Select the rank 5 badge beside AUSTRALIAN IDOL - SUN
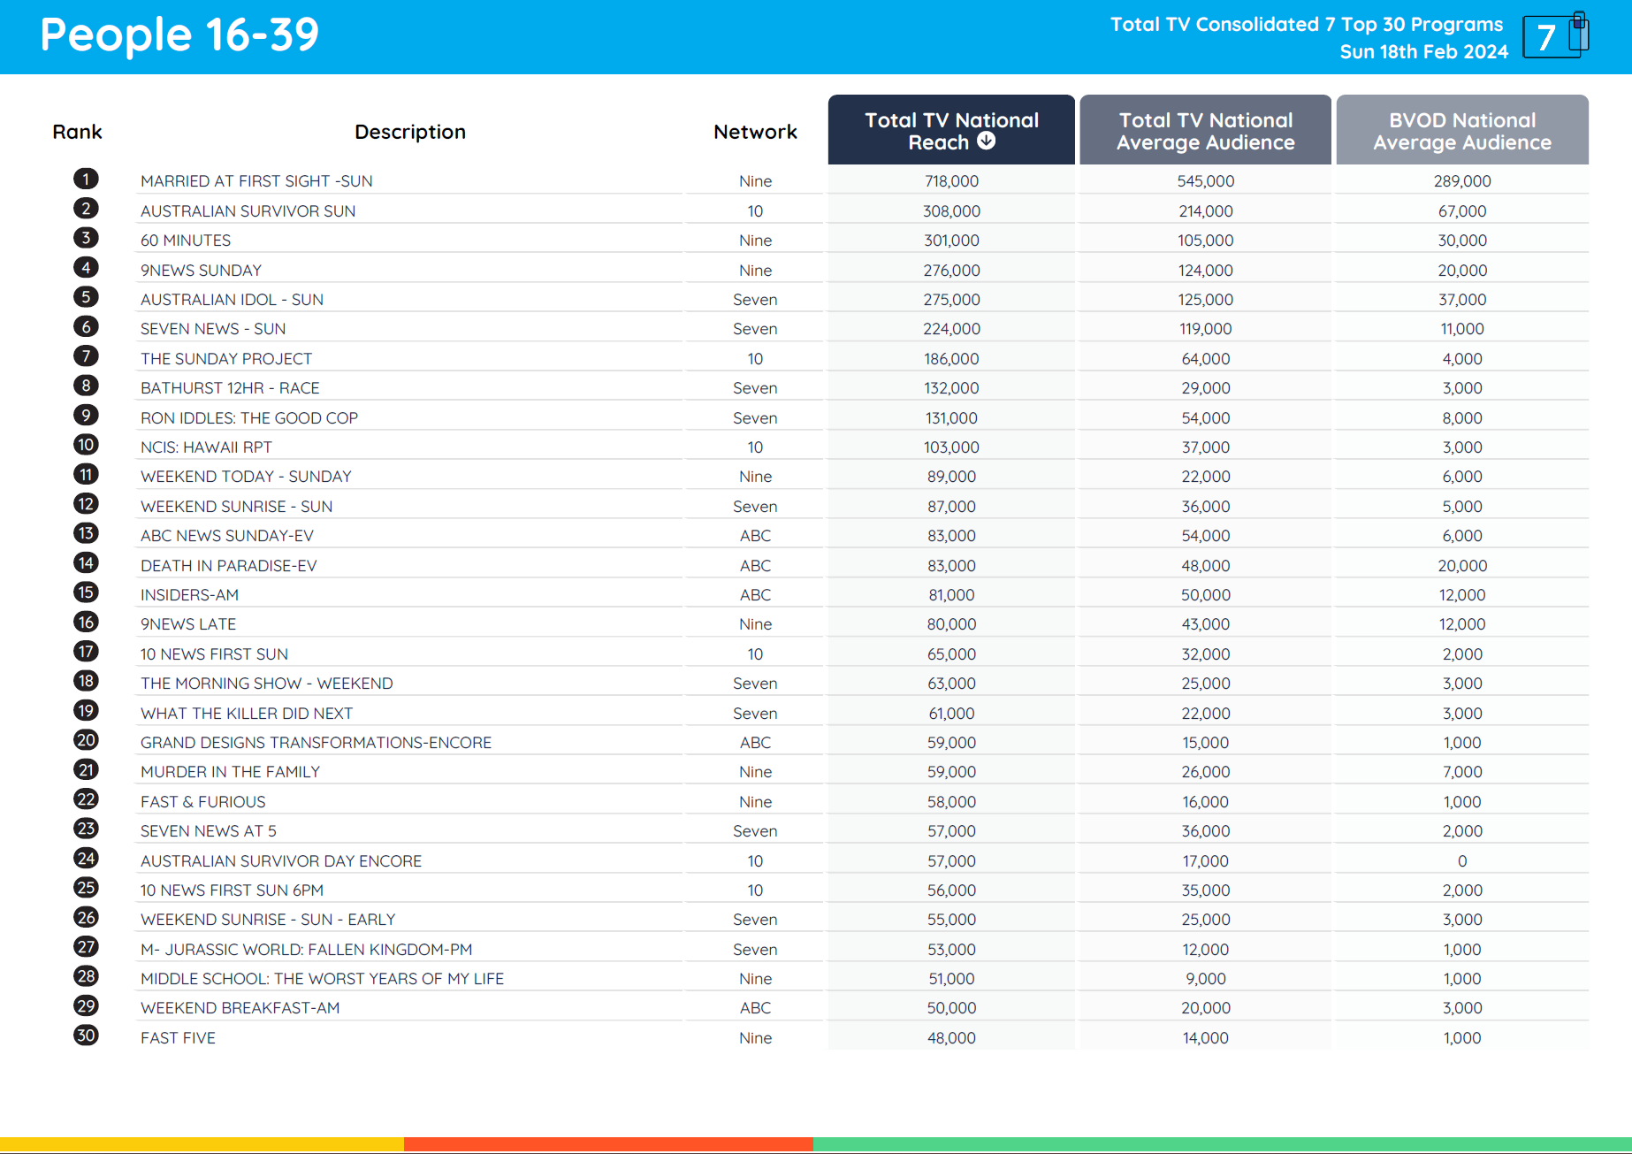Viewport: 1632px width, 1154px height. click(86, 297)
